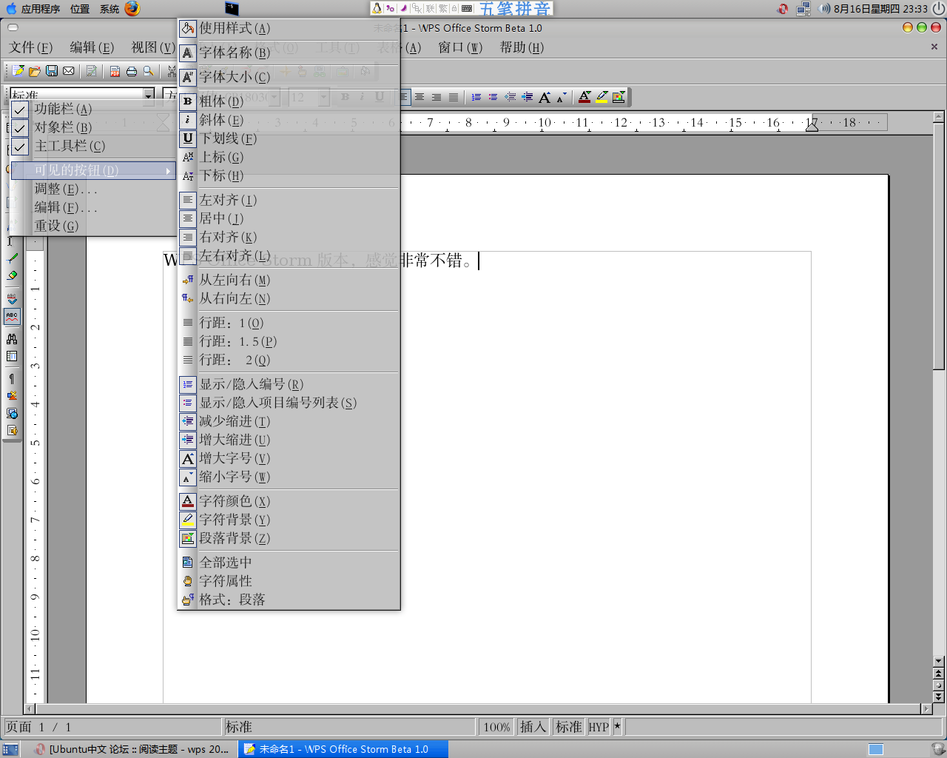Click the enlarge font size toolbar icon
The width and height of the screenshot is (947, 758).
545,97
